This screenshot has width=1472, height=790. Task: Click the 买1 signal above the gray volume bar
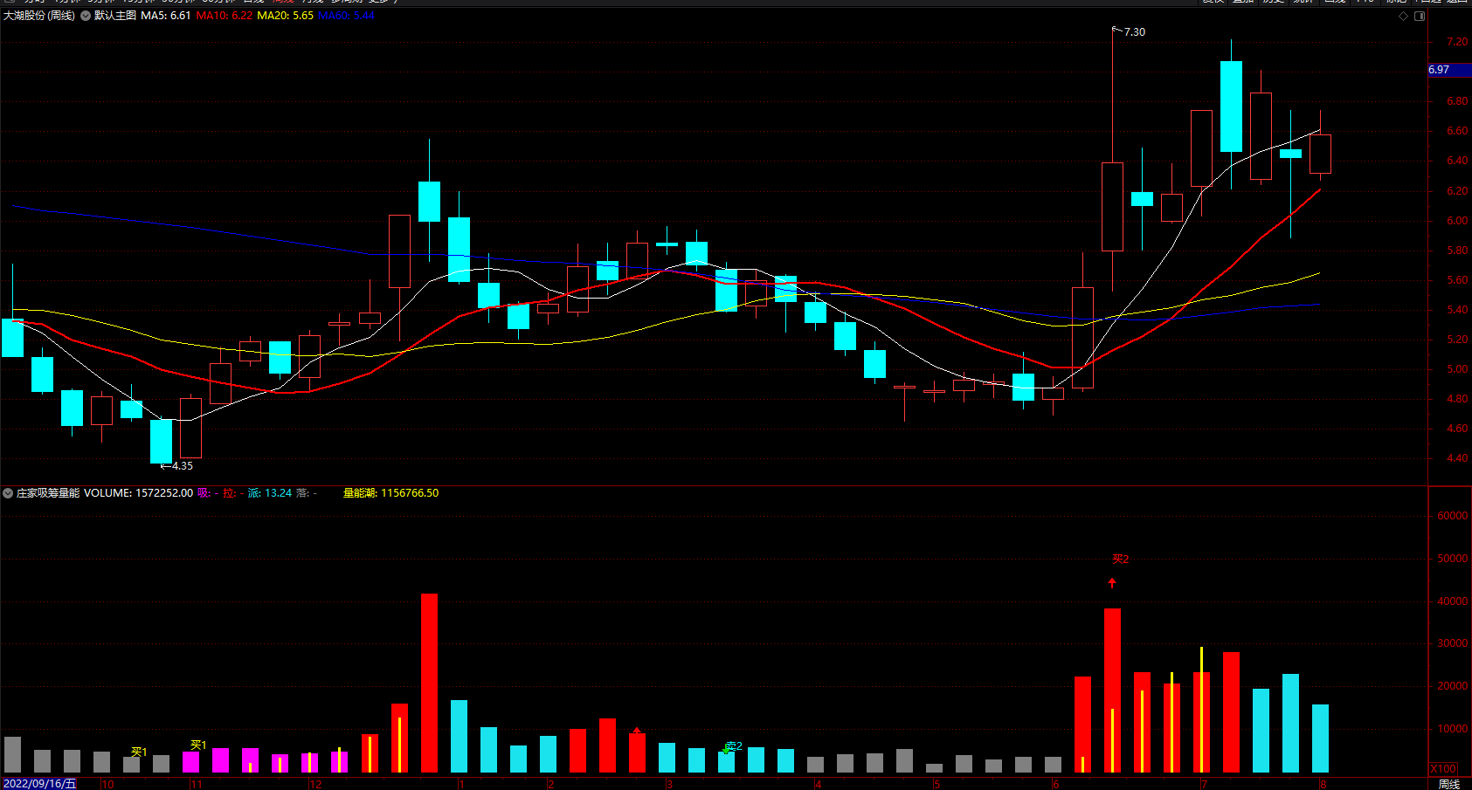pyautogui.click(x=139, y=752)
